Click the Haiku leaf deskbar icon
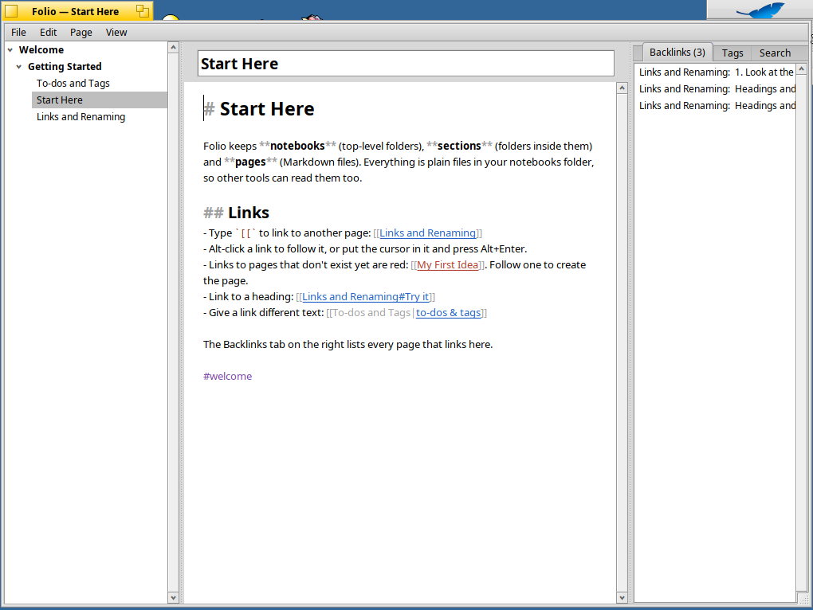Image resolution: width=813 pixels, height=610 pixels. [x=760, y=10]
